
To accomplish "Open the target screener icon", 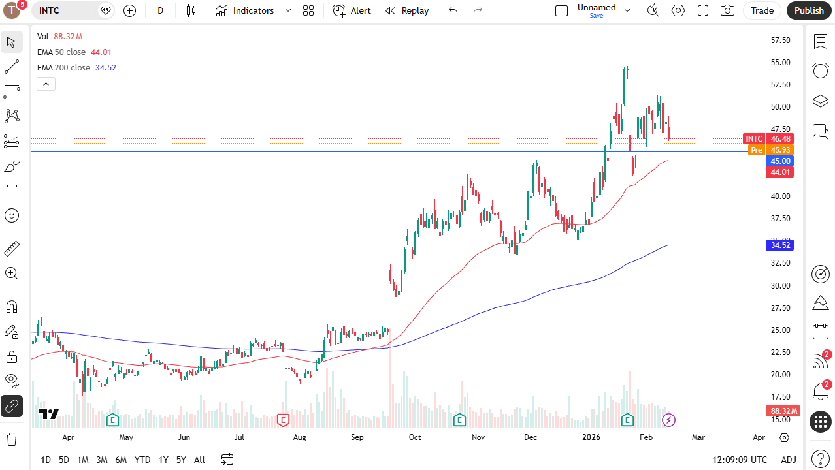I will tap(821, 274).
